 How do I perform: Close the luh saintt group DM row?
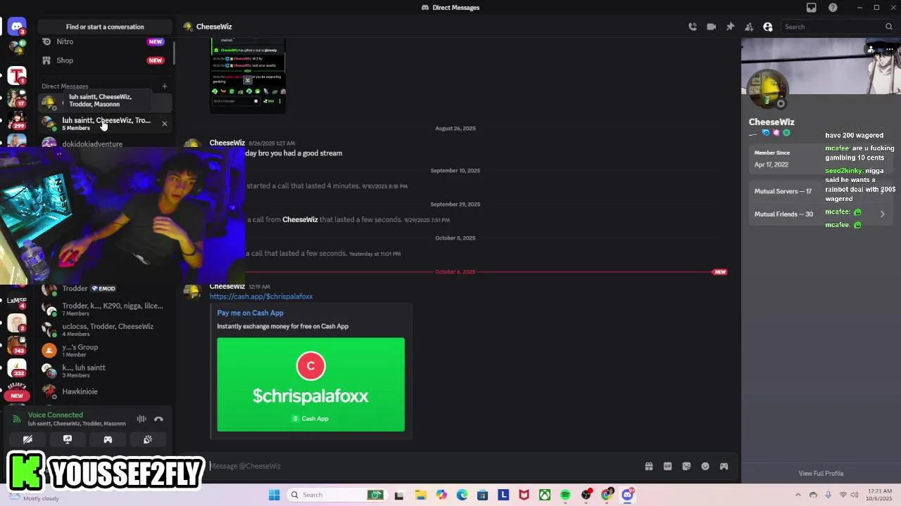[165, 124]
